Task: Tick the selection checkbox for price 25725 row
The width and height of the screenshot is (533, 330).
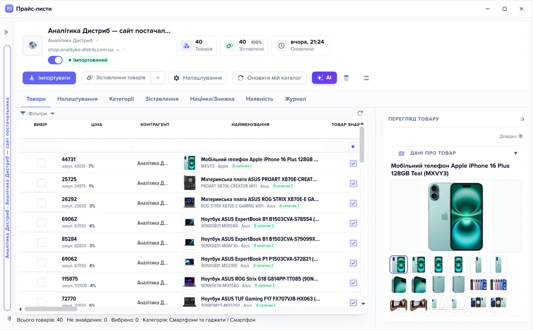Action: coord(41,183)
